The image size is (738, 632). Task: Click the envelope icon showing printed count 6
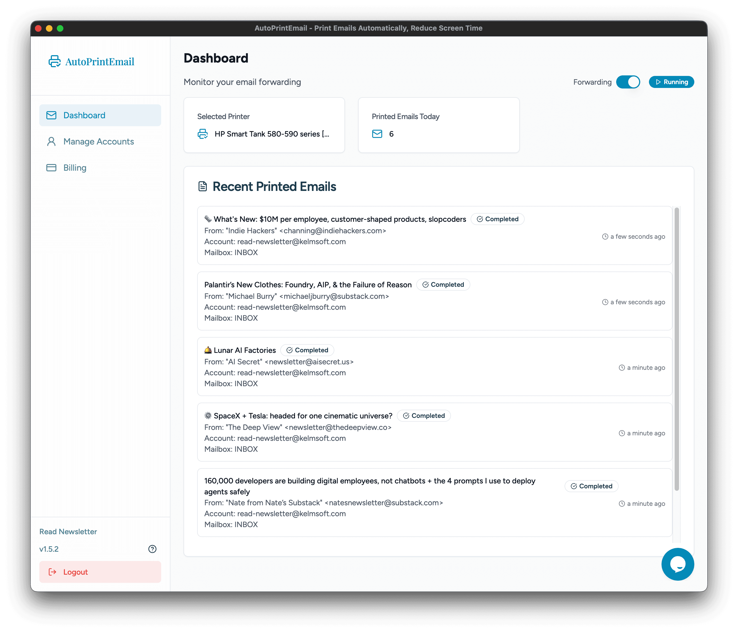(x=377, y=134)
